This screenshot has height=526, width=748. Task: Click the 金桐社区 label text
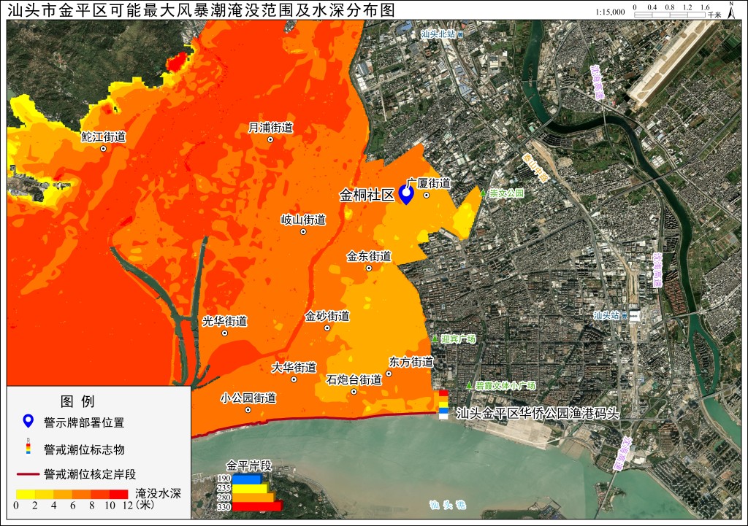(367, 195)
